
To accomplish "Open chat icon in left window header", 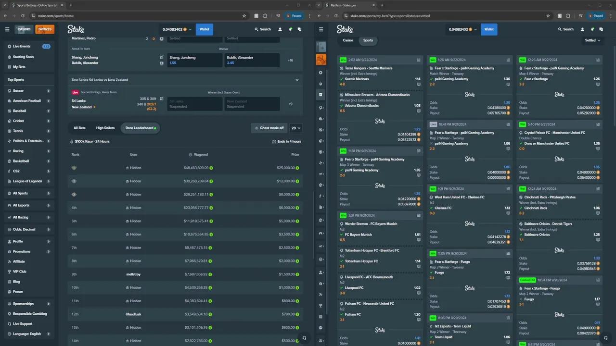I will pyautogui.click(x=300, y=29).
